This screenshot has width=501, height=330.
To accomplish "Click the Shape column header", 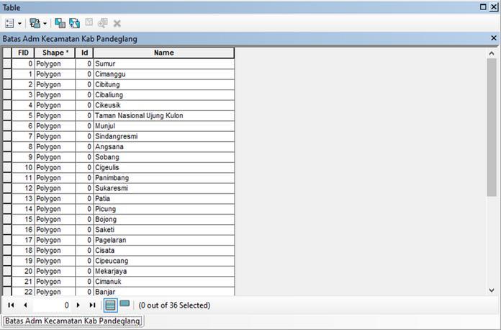I will (x=55, y=53).
